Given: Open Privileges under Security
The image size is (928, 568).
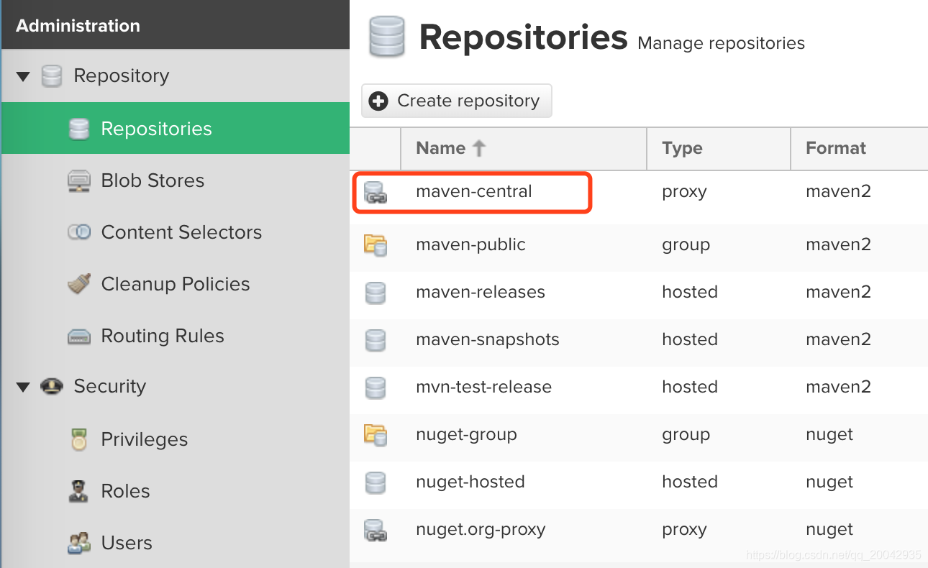Looking at the screenshot, I should 176,439.
